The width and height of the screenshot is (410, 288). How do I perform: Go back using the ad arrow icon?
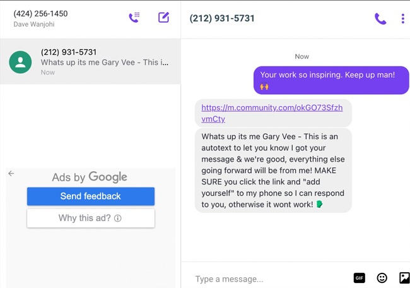pos(11,173)
